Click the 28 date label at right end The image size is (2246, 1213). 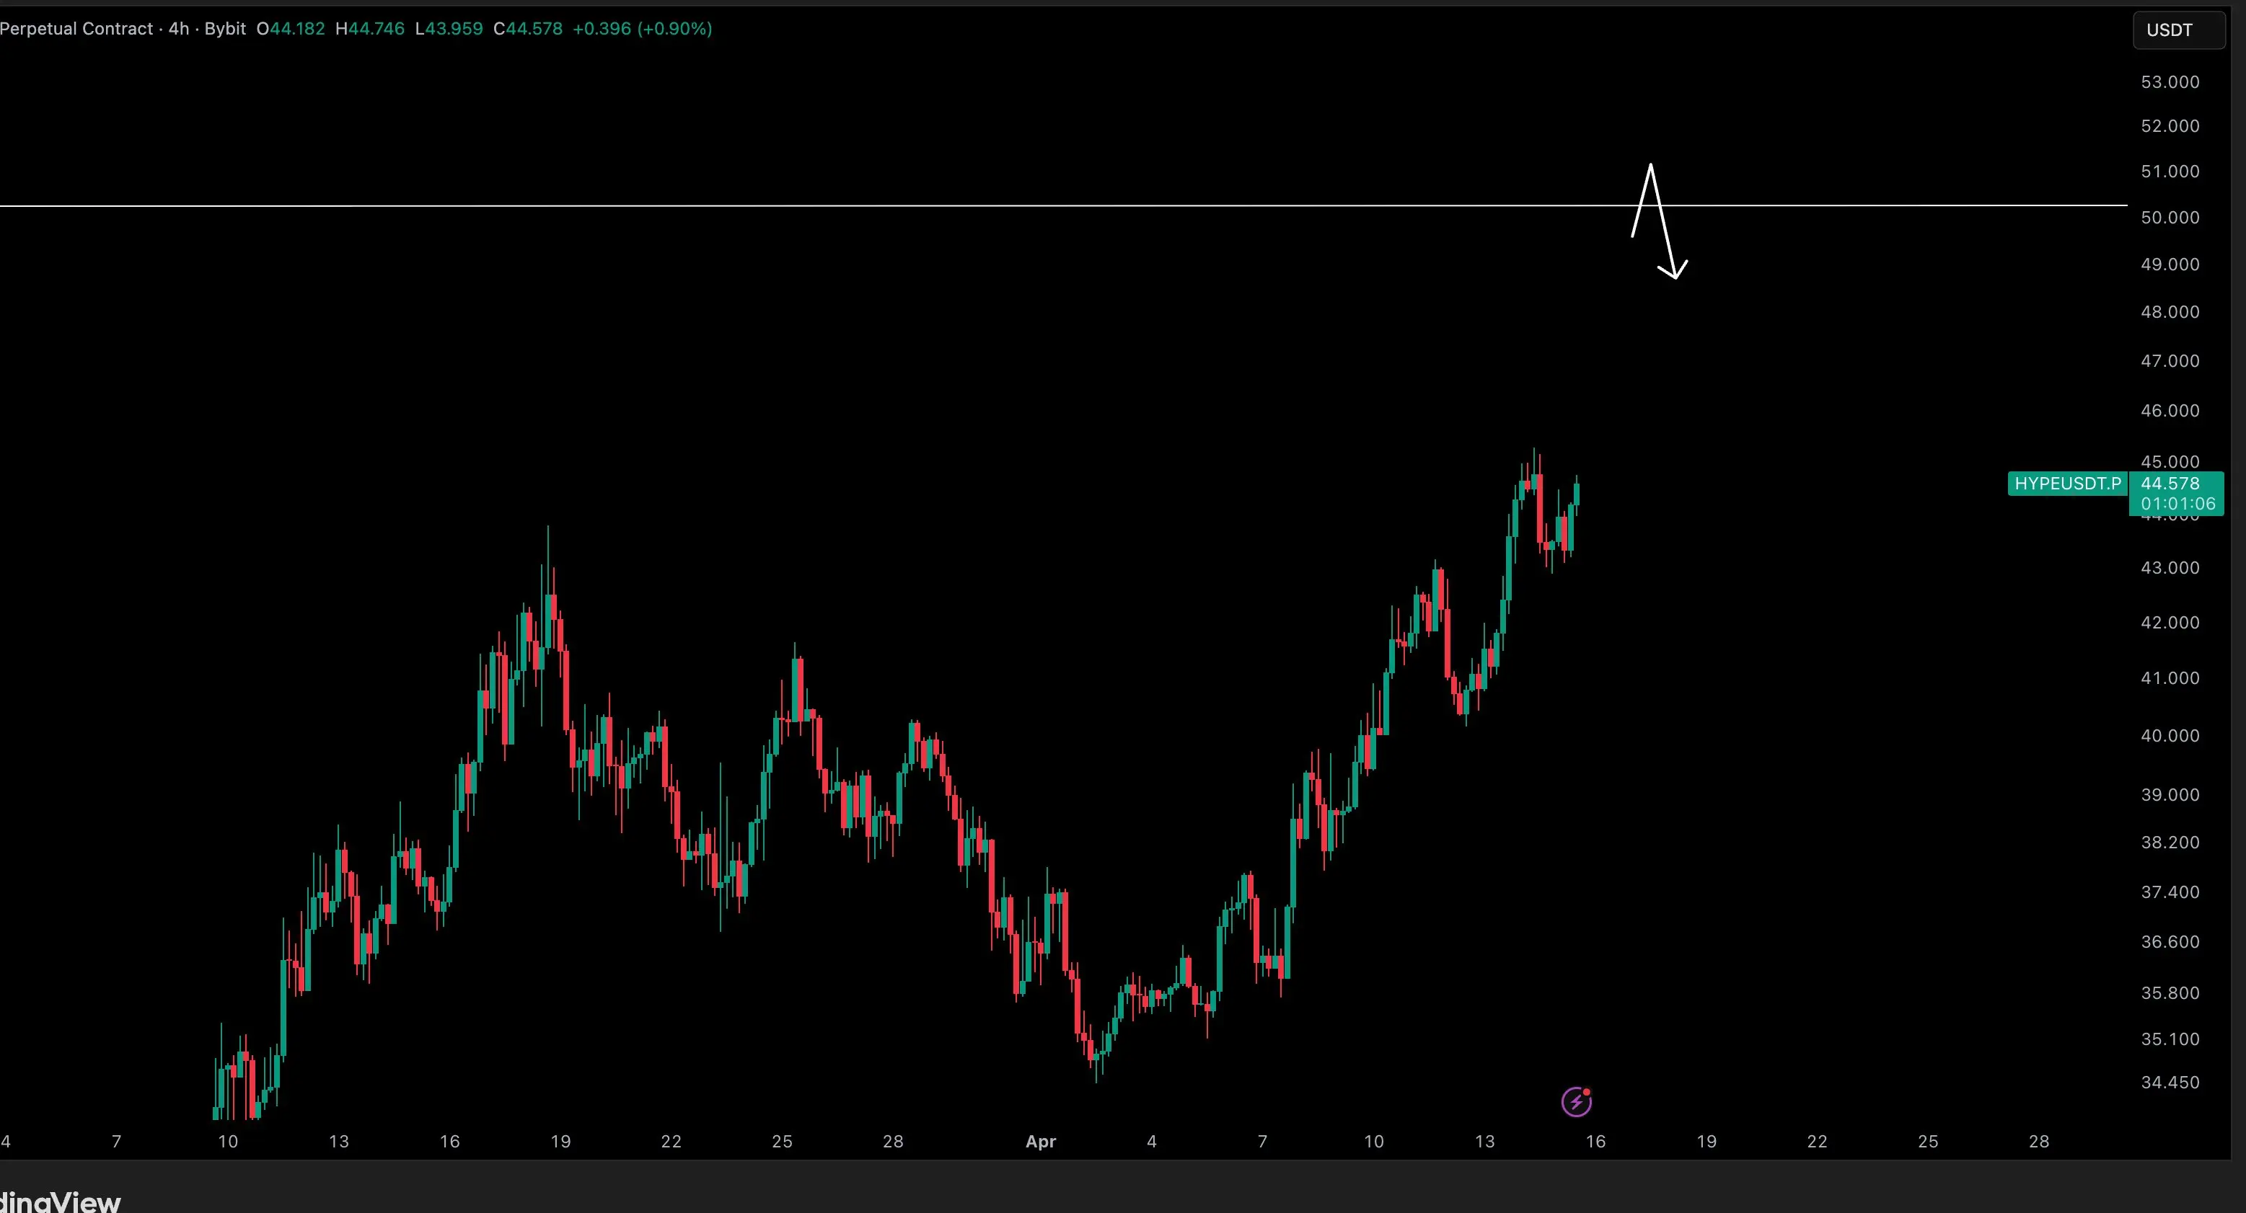point(2038,1142)
